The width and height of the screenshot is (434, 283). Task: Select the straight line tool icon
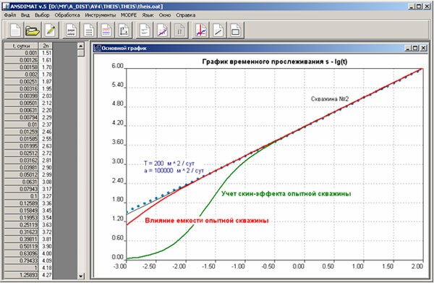coord(218,30)
